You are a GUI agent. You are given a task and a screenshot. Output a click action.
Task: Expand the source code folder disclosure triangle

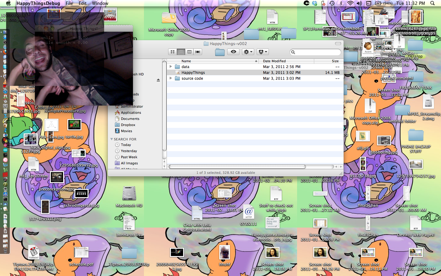point(171,78)
